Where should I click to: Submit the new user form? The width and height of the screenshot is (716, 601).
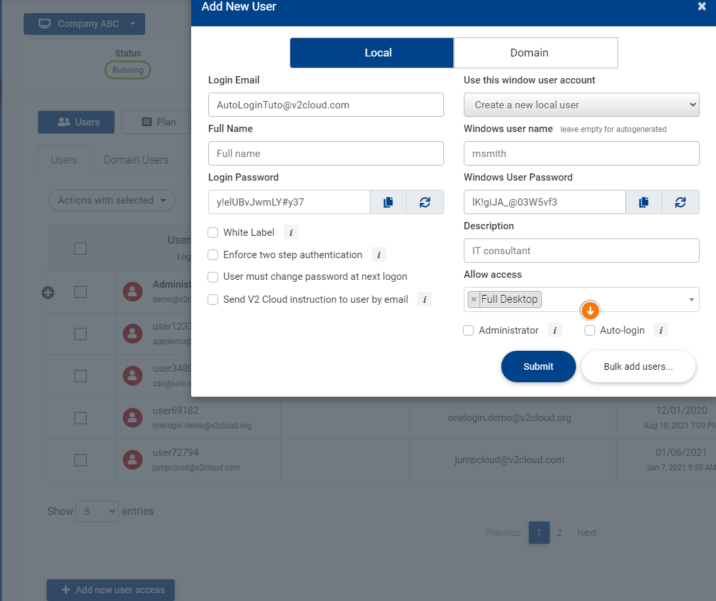pyautogui.click(x=539, y=367)
